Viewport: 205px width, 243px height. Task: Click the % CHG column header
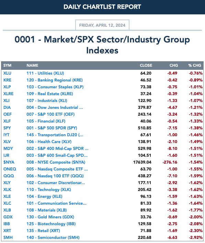click(x=195, y=65)
